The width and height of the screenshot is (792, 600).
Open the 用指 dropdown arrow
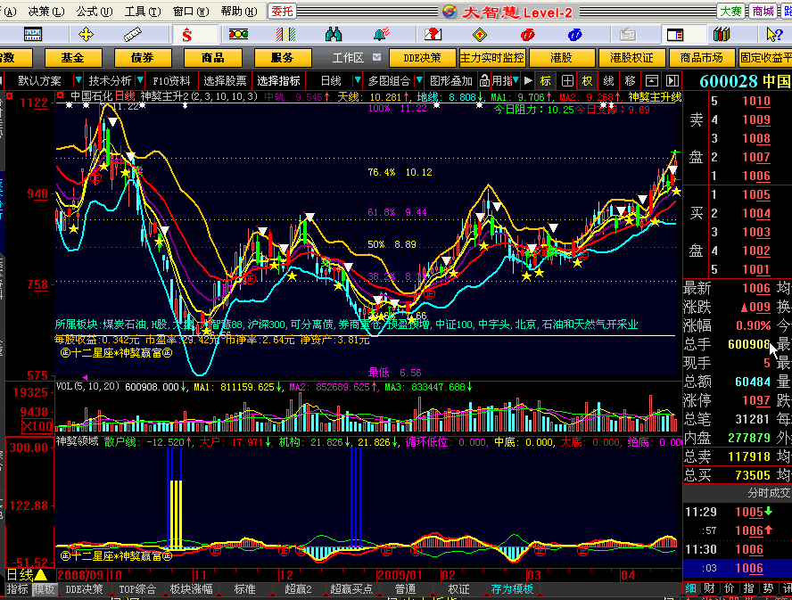pyautogui.click(x=516, y=80)
